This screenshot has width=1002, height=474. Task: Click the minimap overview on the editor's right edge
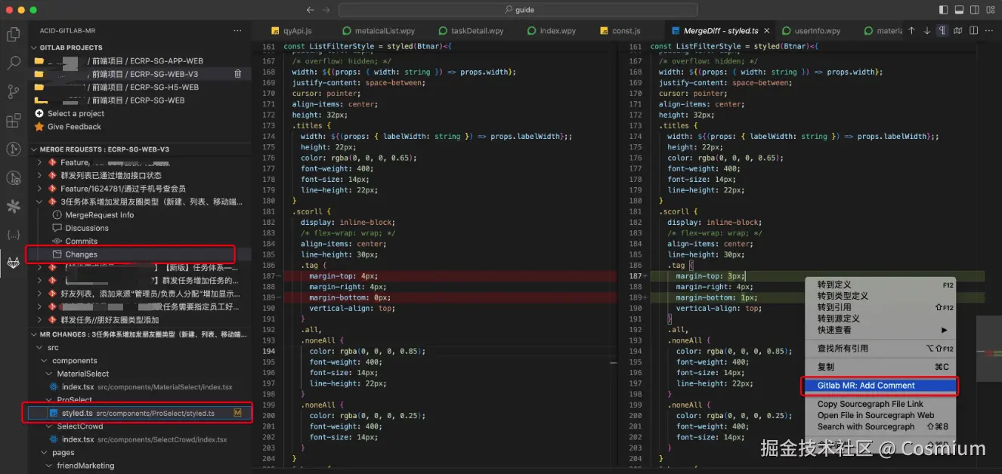[x=989, y=347]
